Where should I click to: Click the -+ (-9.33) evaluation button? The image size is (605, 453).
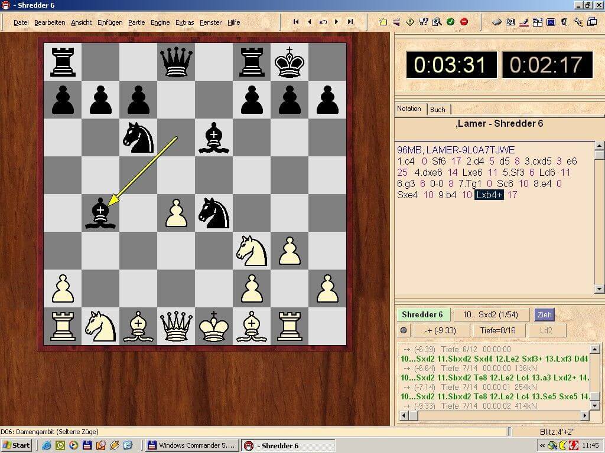(x=441, y=330)
